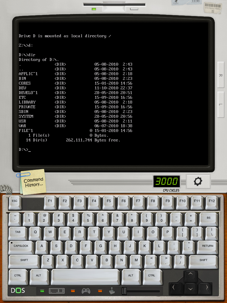Click the left SHIFT key
Image resolution: width=227 pixels, height=303 pixels.
tap(24, 261)
